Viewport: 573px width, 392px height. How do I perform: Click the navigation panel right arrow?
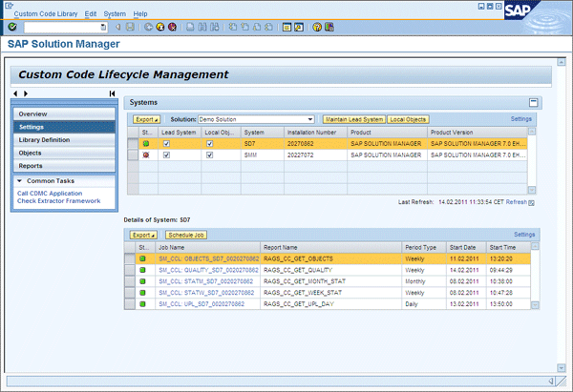(26, 93)
